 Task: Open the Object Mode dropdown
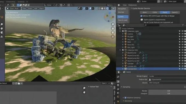point(13,8)
